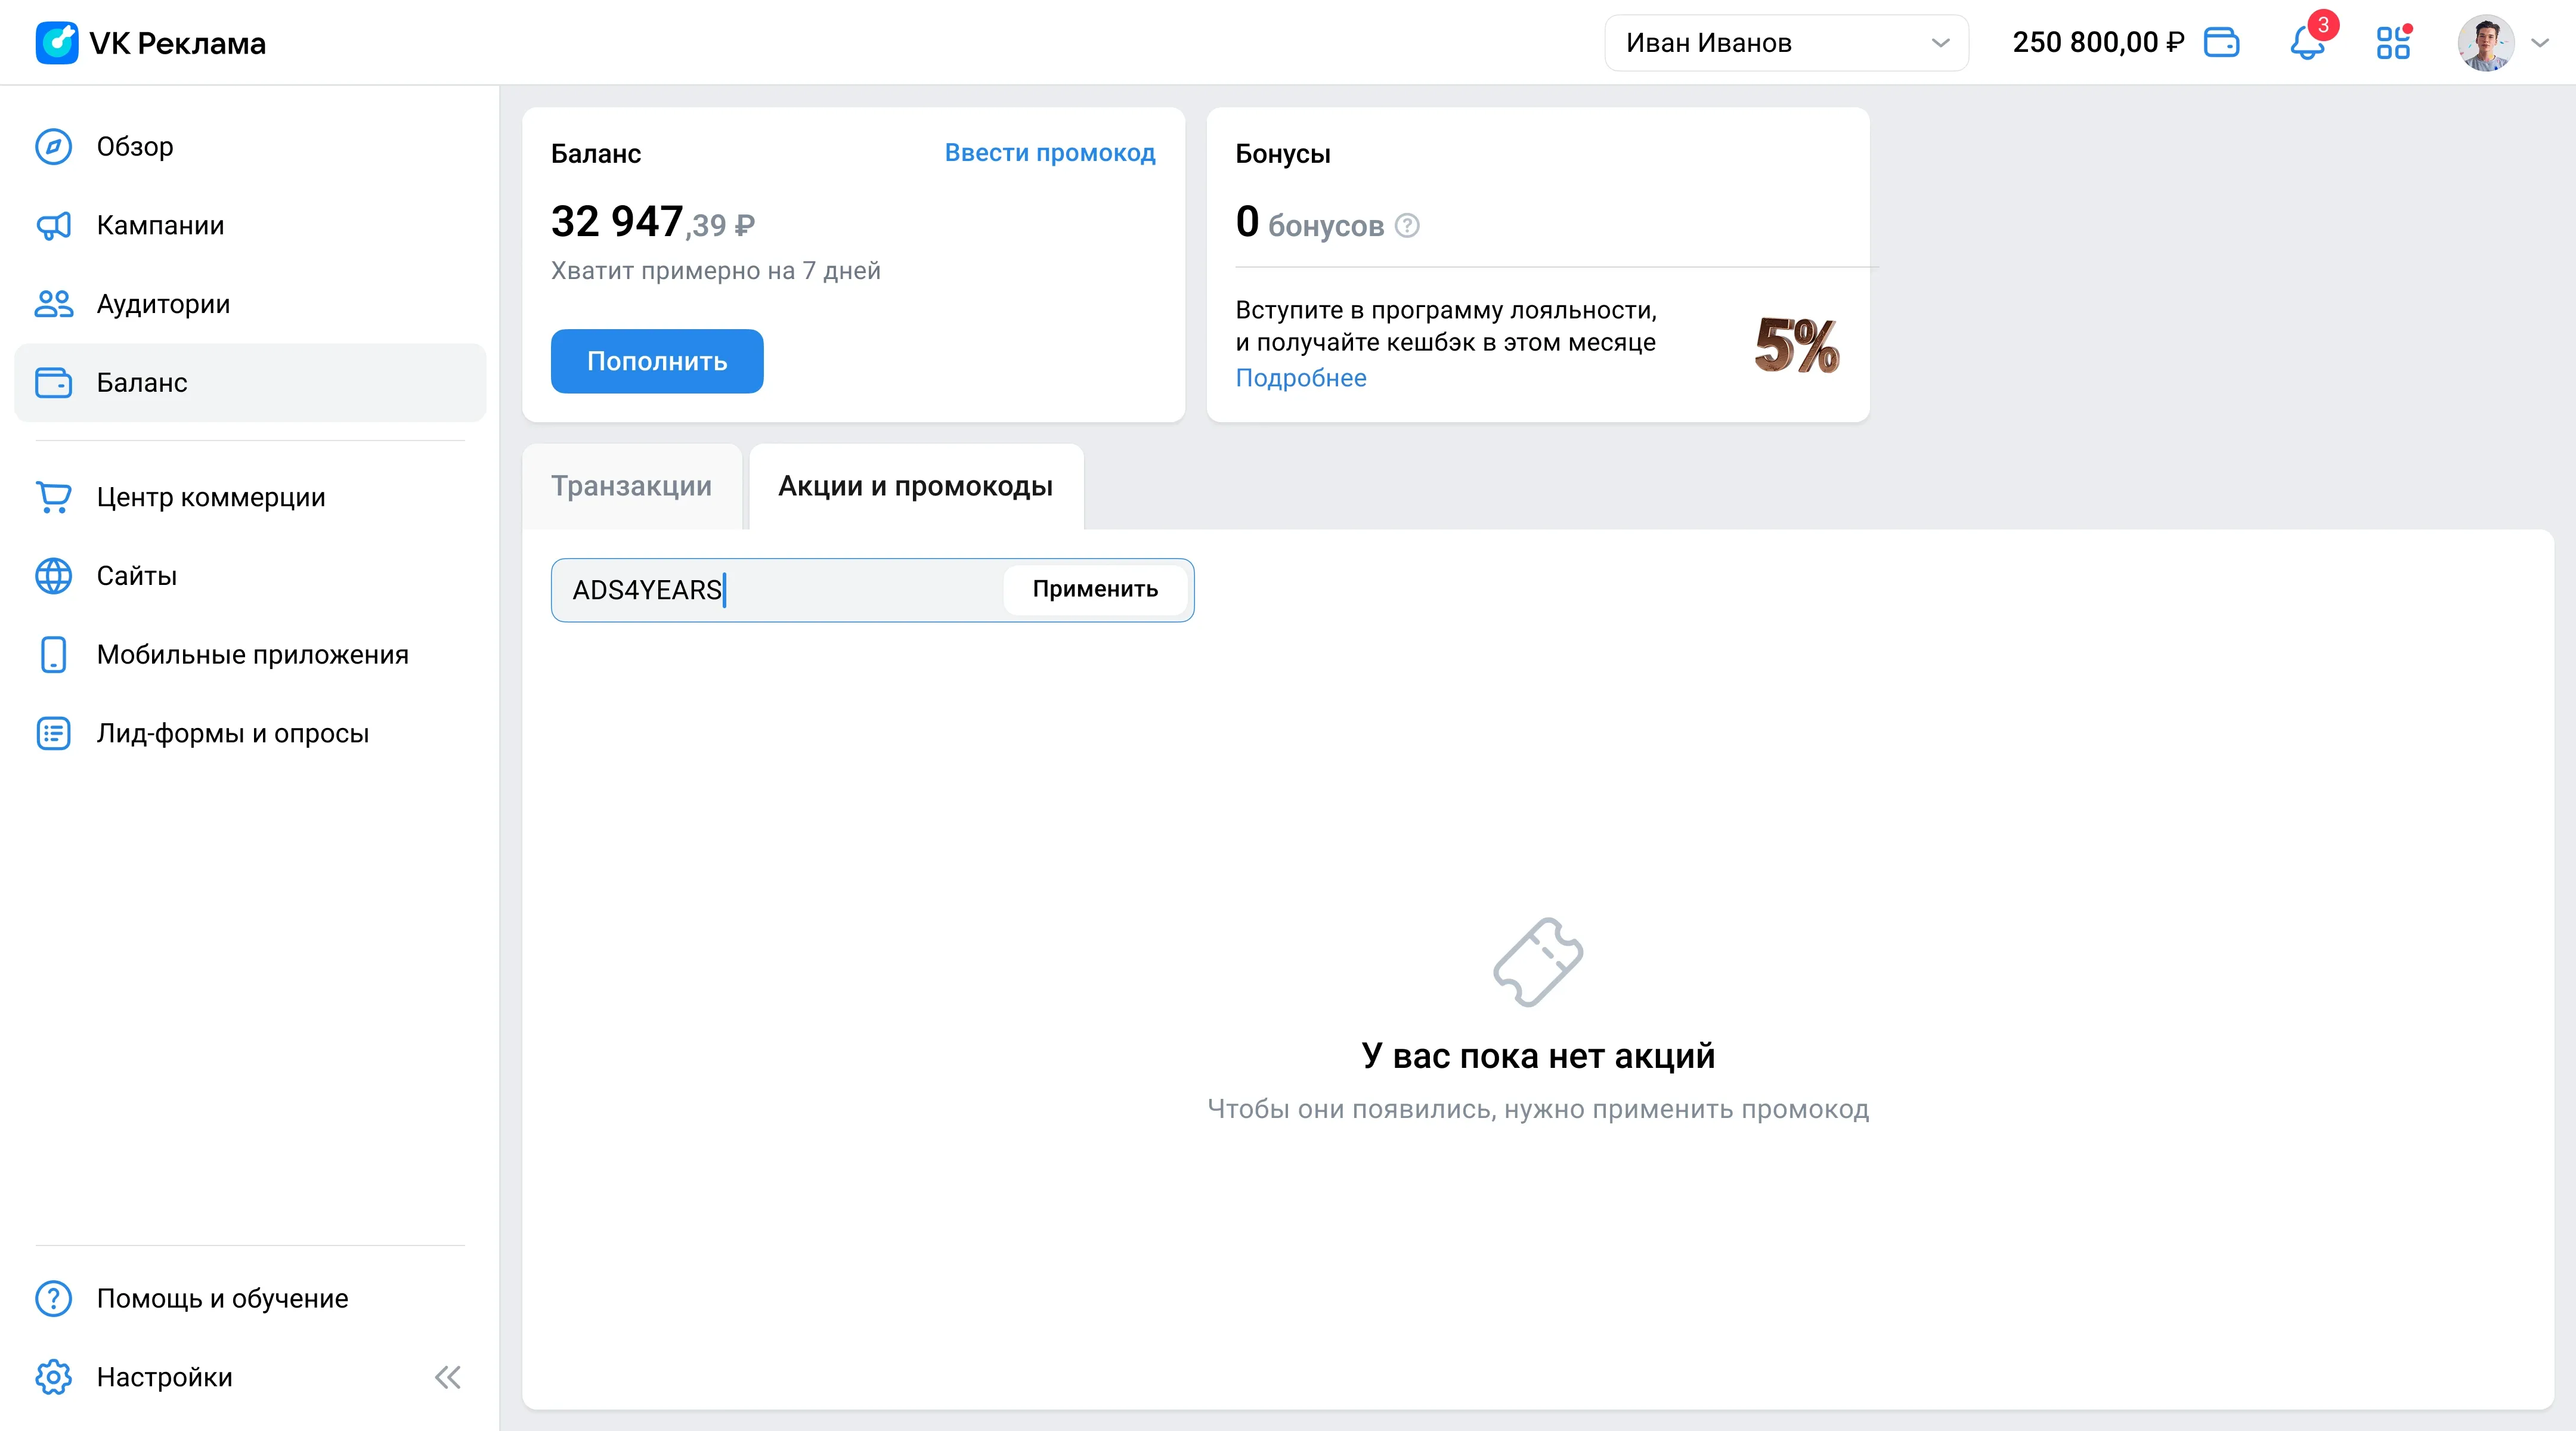Click the Центр коммерции cart icon
Screen dimensions: 2576x1431
54,497
